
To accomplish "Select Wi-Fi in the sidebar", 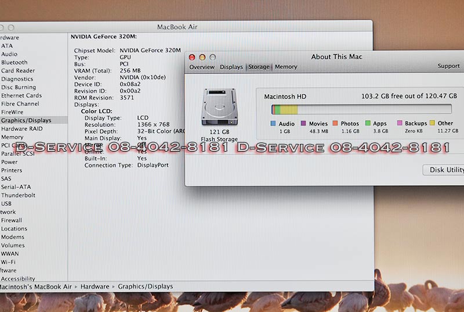I will click(x=8, y=262).
